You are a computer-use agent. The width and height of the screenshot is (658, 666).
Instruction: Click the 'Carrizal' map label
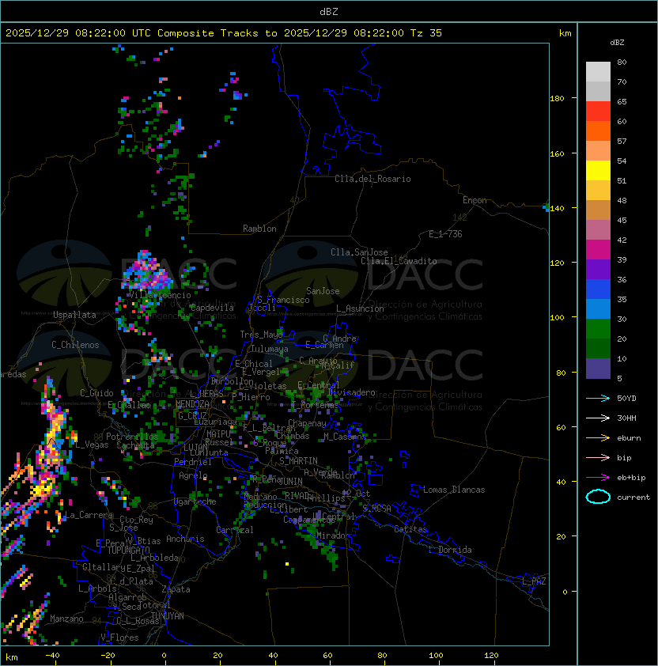235,530
